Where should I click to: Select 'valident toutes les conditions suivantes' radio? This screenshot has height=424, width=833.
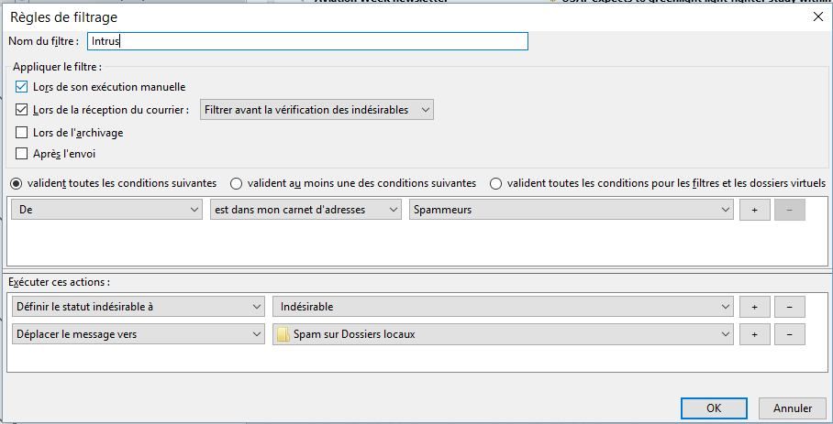[x=17, y=183]
